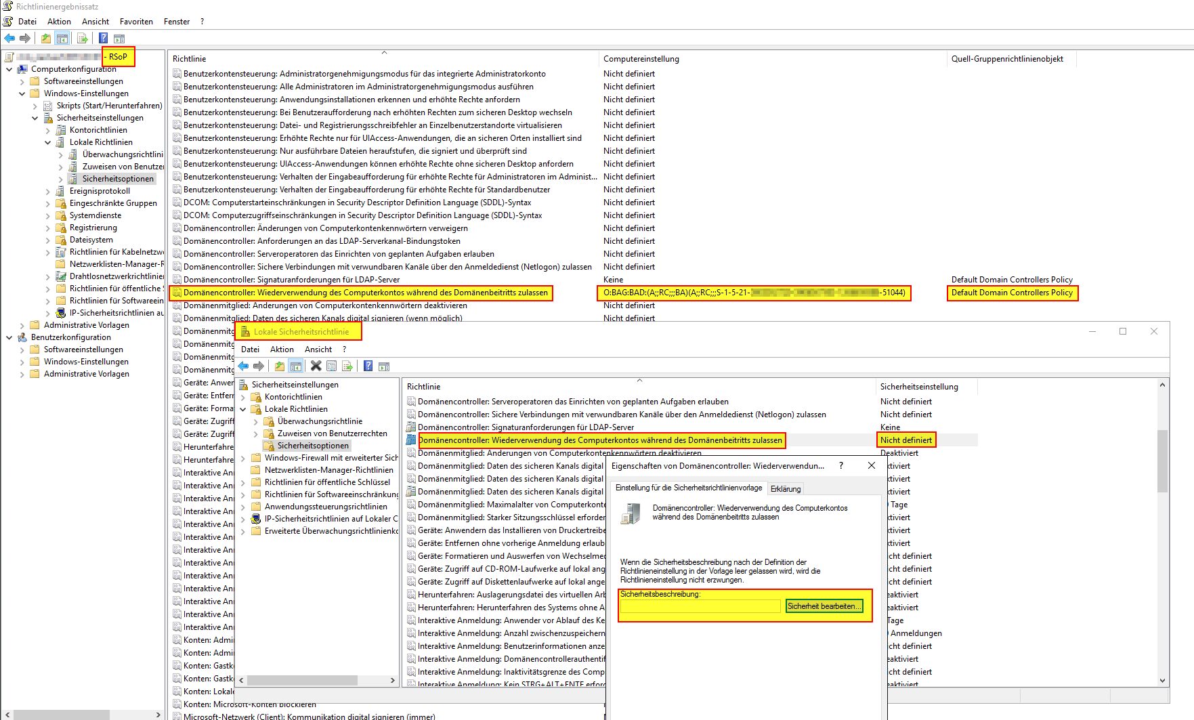This screenshot has width=1194, height=720.
Task: Switch to Erklärung tab in Eigenschaften dialog
Action: (786, 489)
